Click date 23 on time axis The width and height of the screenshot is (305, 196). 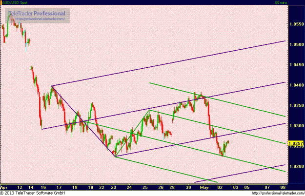[114, 187]
